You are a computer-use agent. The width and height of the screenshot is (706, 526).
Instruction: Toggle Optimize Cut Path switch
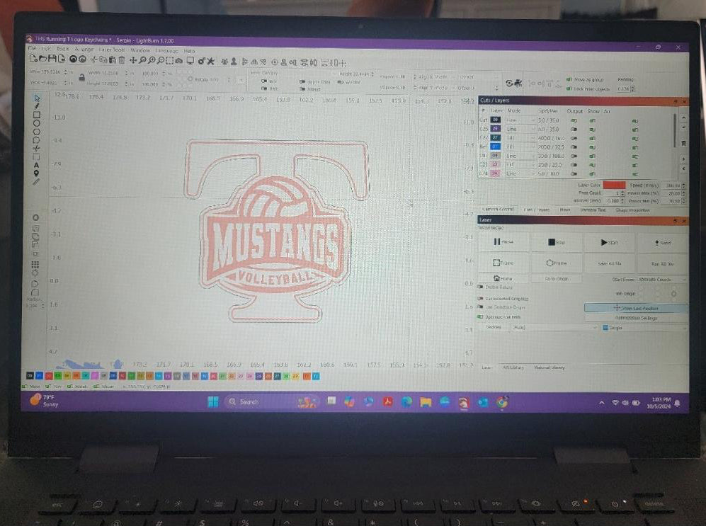click(x=481, y=316)
